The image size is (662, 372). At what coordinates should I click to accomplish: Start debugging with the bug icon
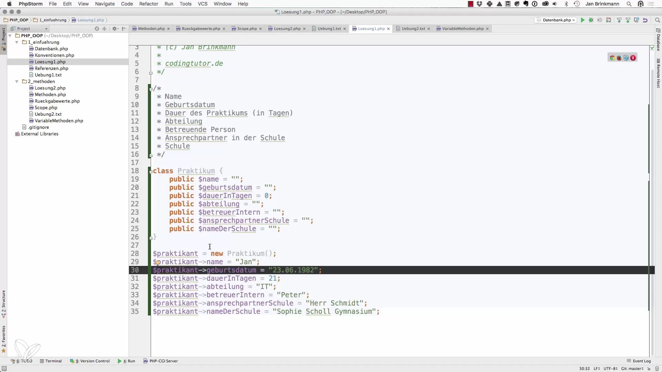coord(591,20)
